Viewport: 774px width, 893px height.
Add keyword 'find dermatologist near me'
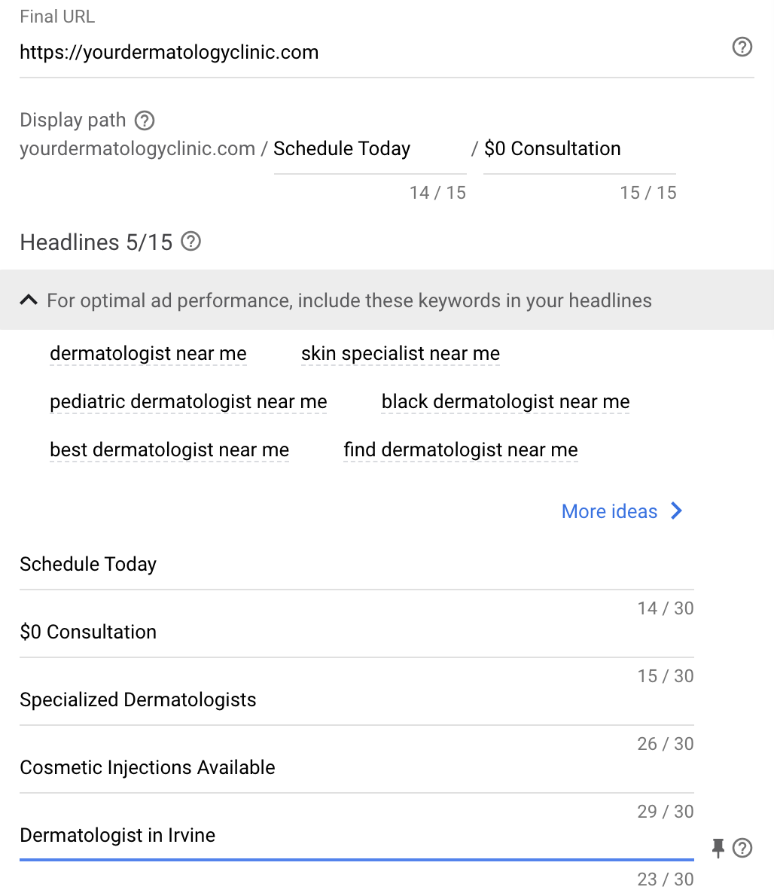pos(461,450)
